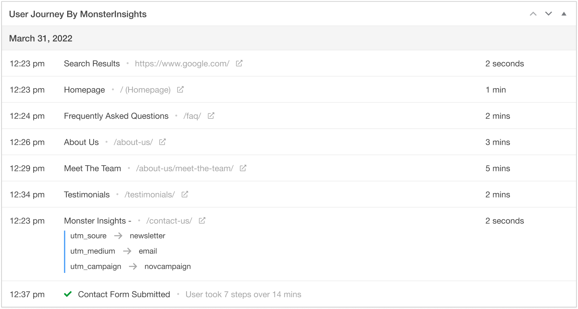Open the /about-us/meet-the-team/ link
Screen dimensions: 578x309
click(x=185, y=168)
